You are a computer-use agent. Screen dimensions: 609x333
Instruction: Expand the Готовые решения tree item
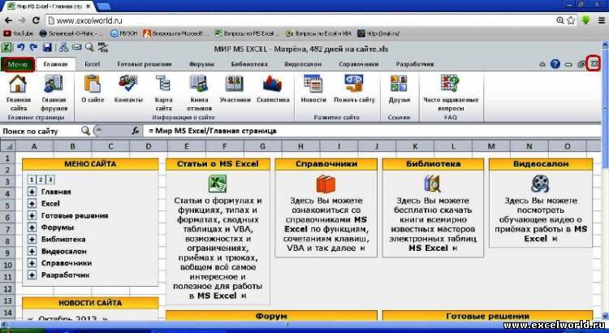32,216
